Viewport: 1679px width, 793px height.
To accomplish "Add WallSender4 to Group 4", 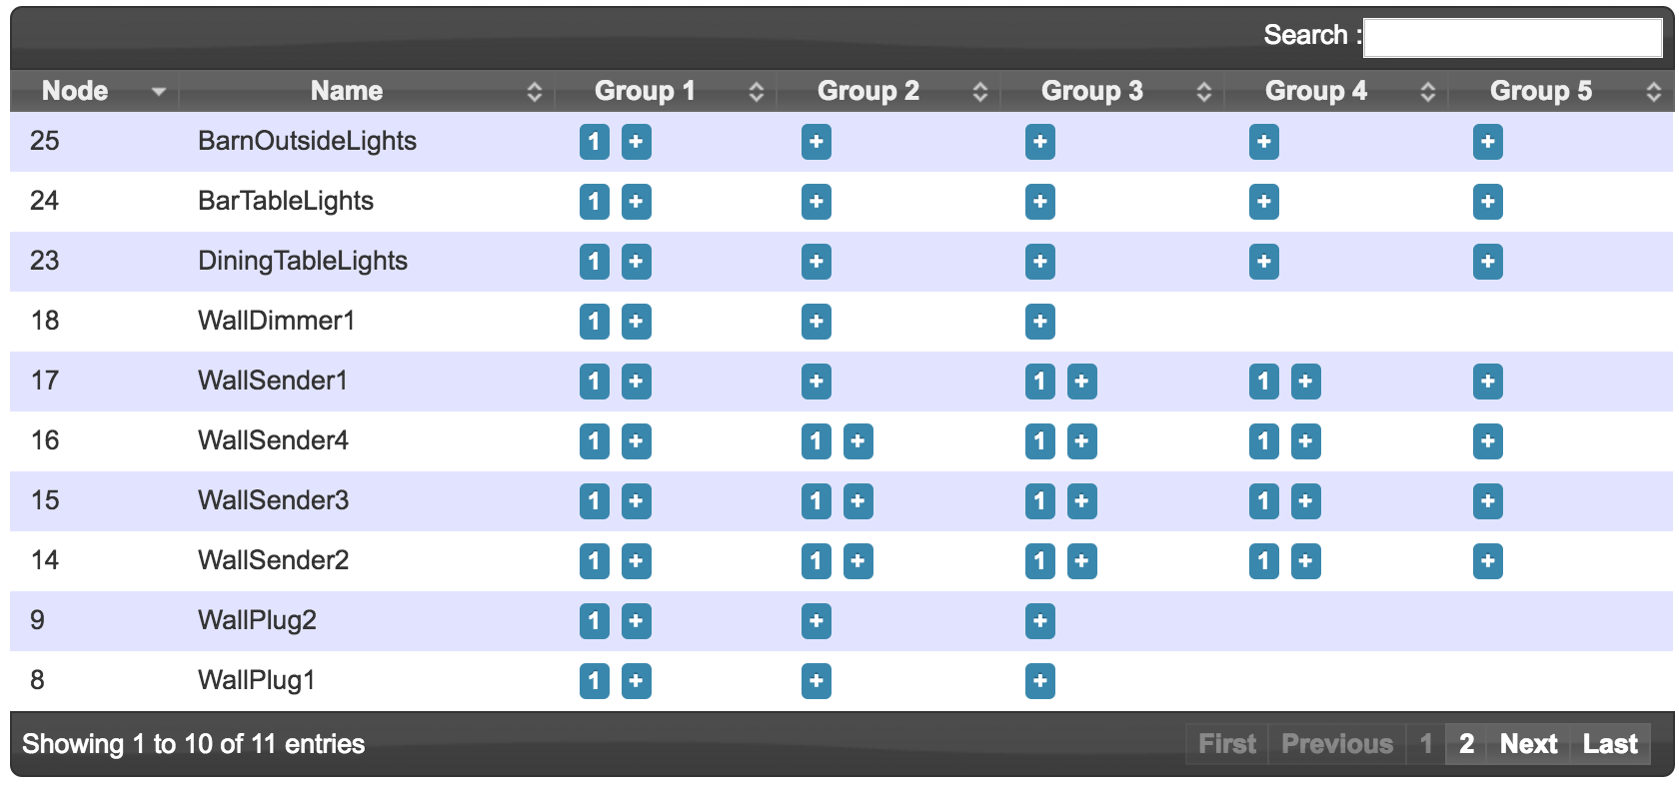I will (1304, 441).
